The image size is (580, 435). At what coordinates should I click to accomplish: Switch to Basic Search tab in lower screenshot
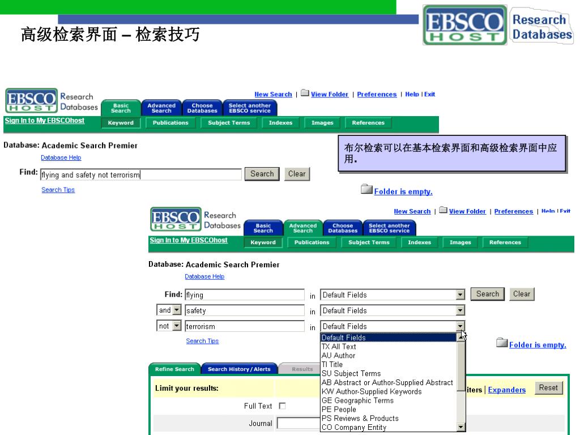[x=263, y=228]
